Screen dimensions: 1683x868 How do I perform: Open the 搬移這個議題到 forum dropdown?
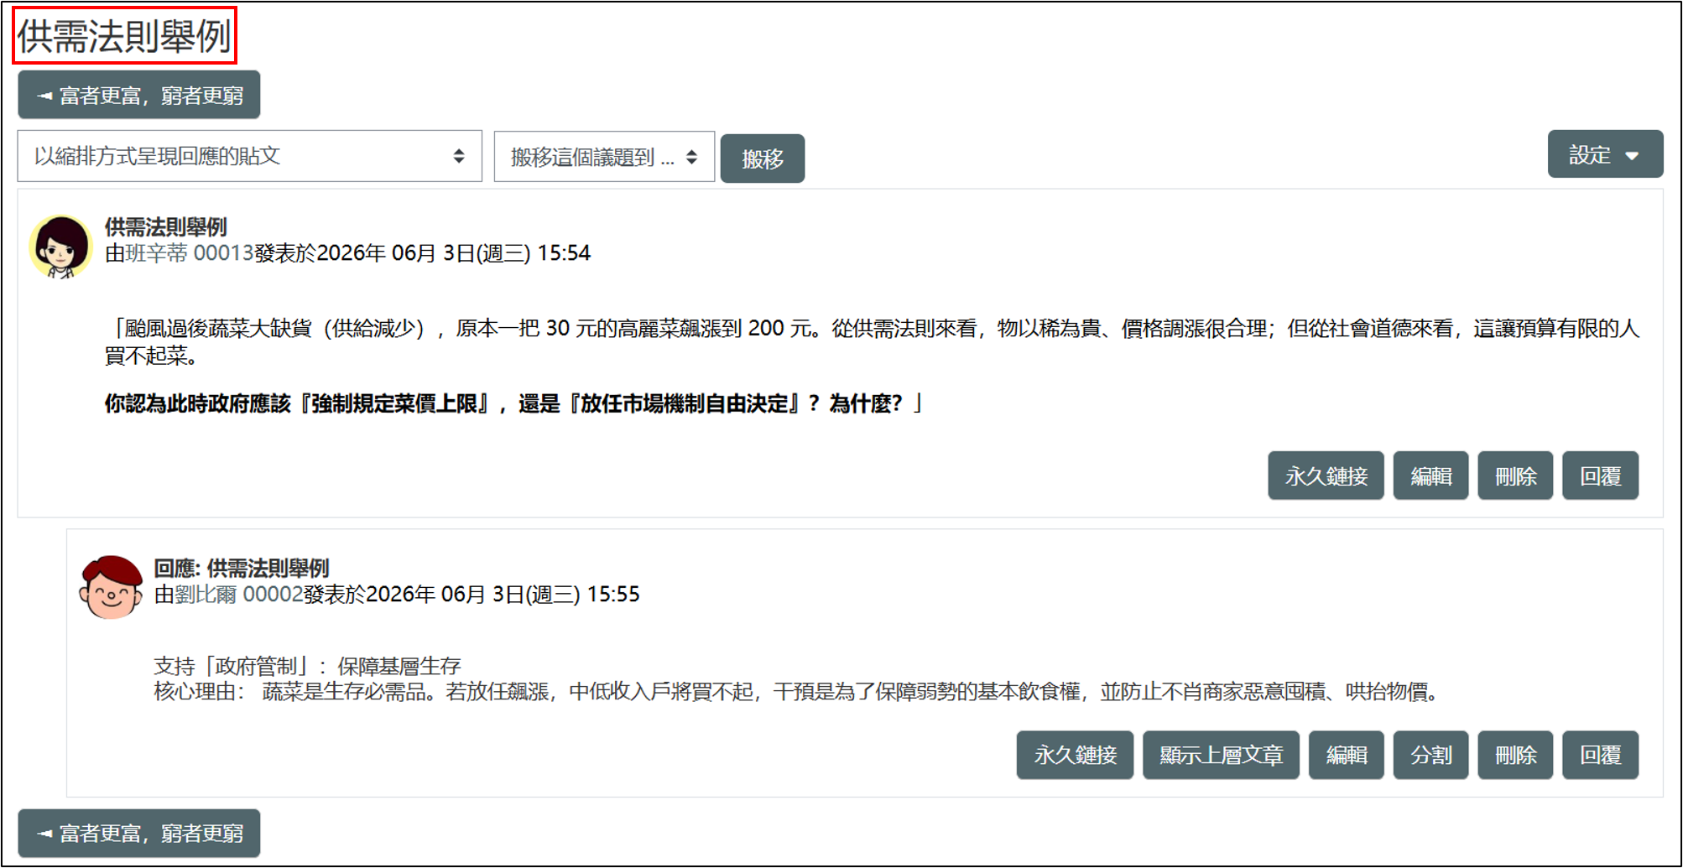point(604,157)
